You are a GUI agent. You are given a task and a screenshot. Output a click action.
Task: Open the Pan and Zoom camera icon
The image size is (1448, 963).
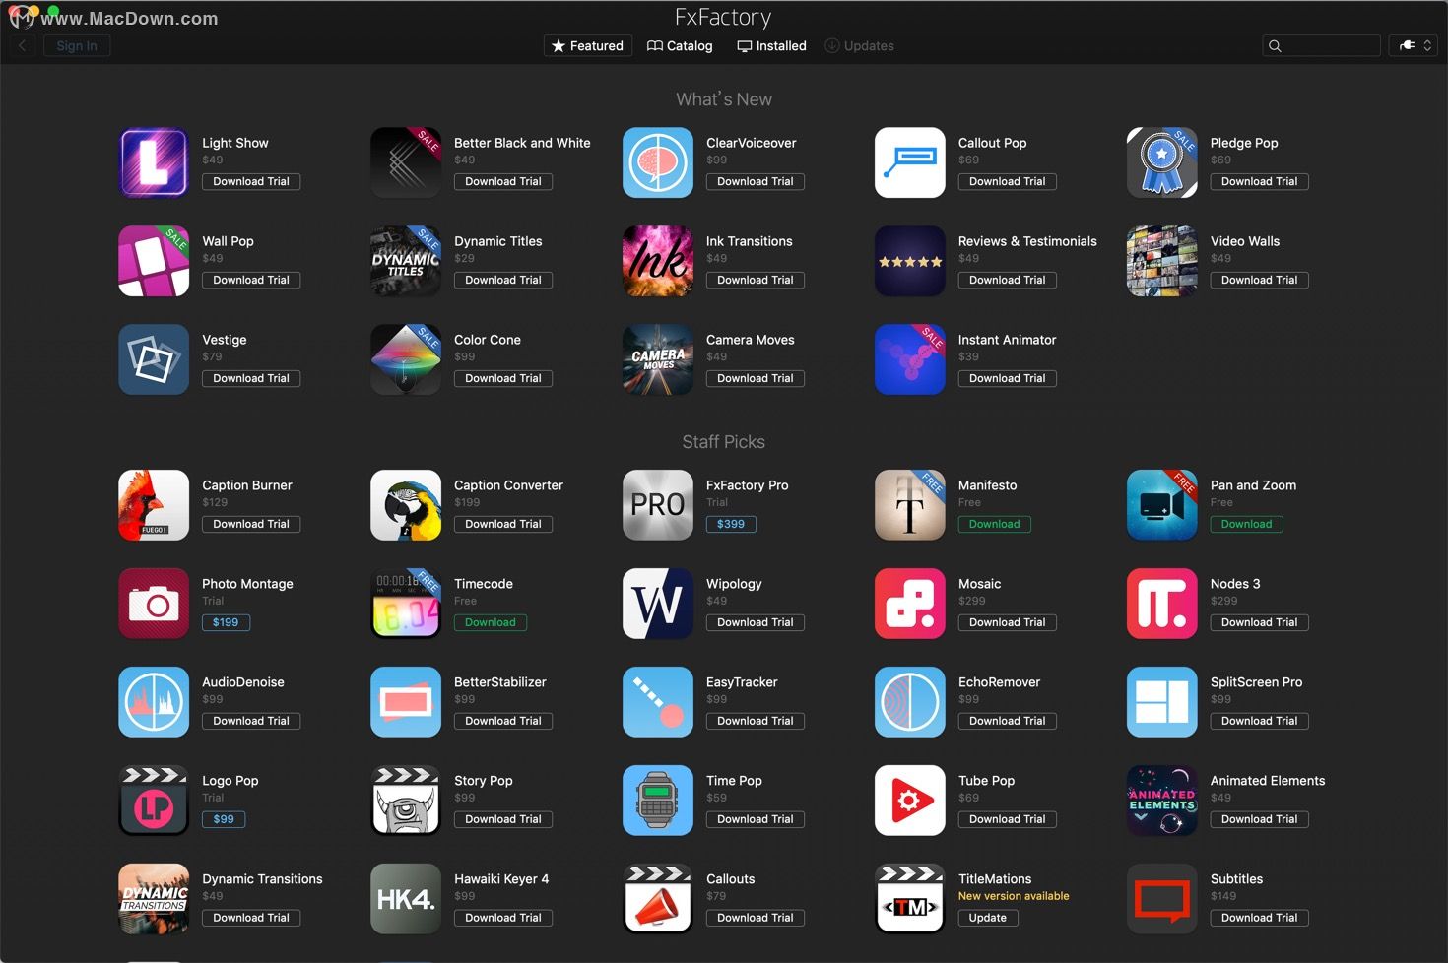pos(1162,505)
